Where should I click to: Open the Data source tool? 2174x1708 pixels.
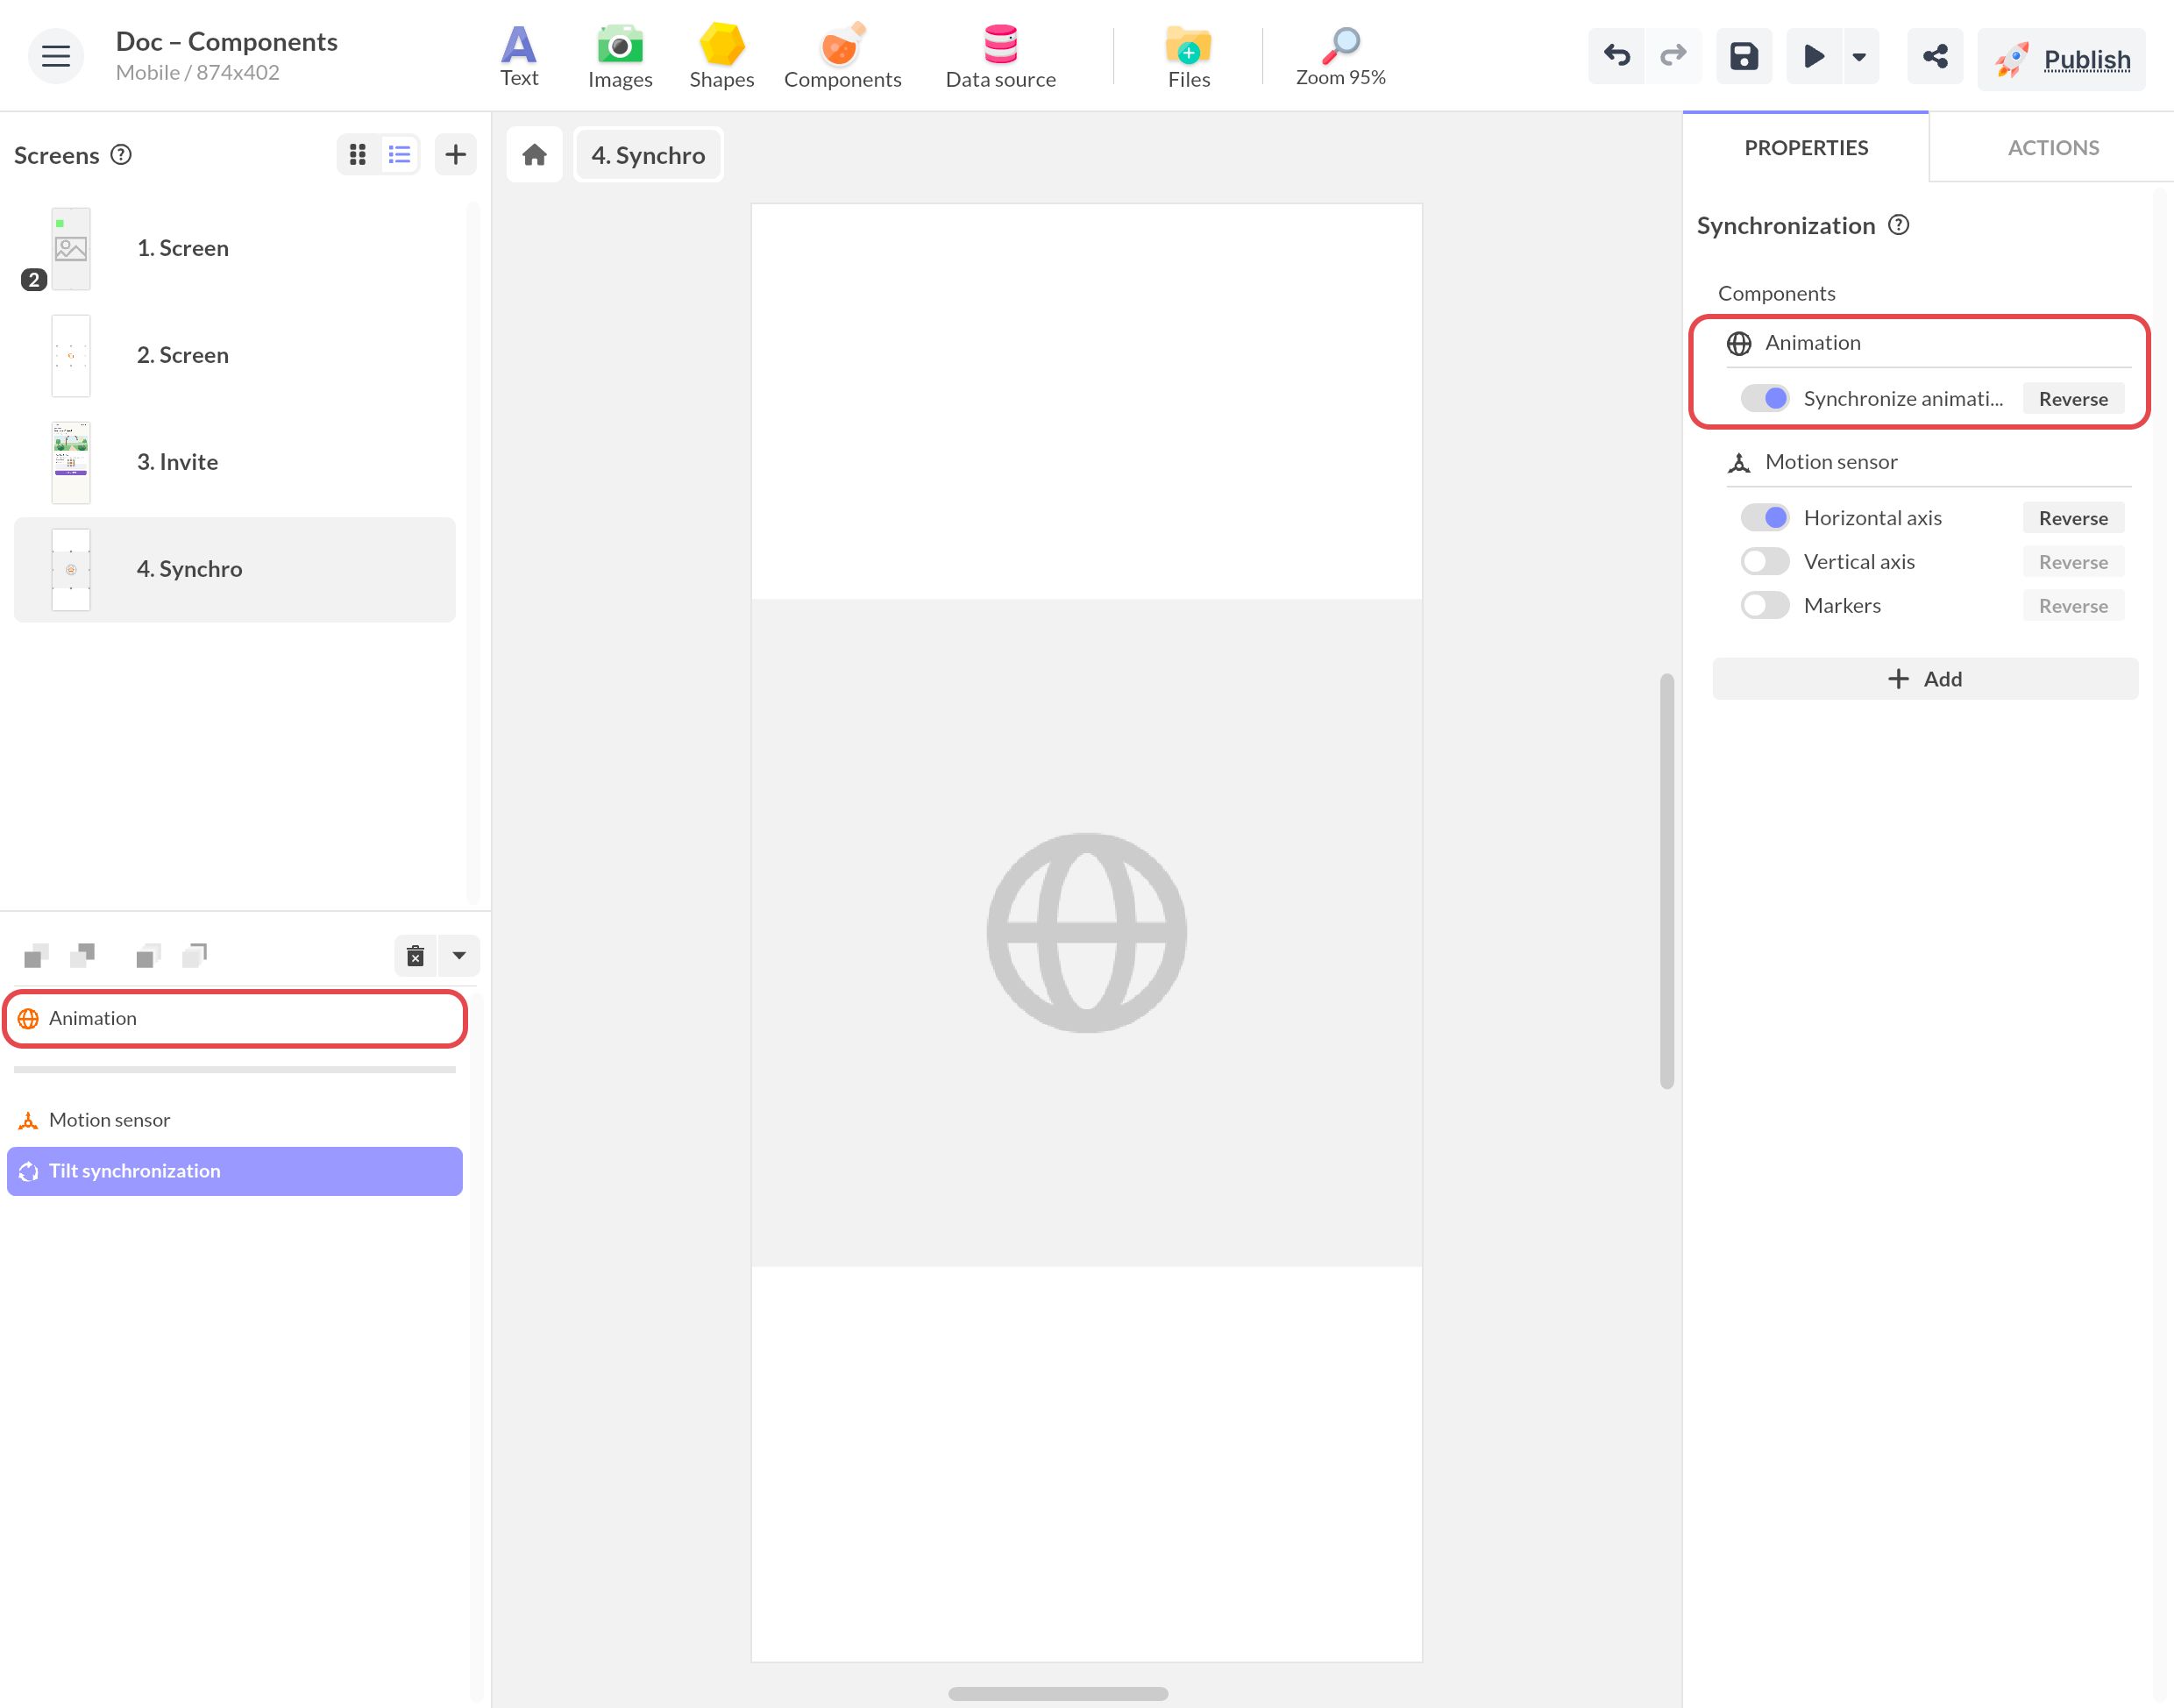click(x=1000, y=56)
